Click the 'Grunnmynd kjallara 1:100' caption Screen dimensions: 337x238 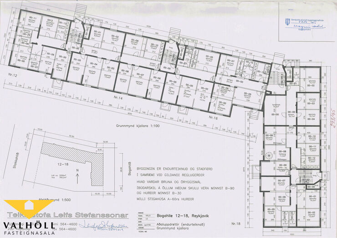pos(138,126)
